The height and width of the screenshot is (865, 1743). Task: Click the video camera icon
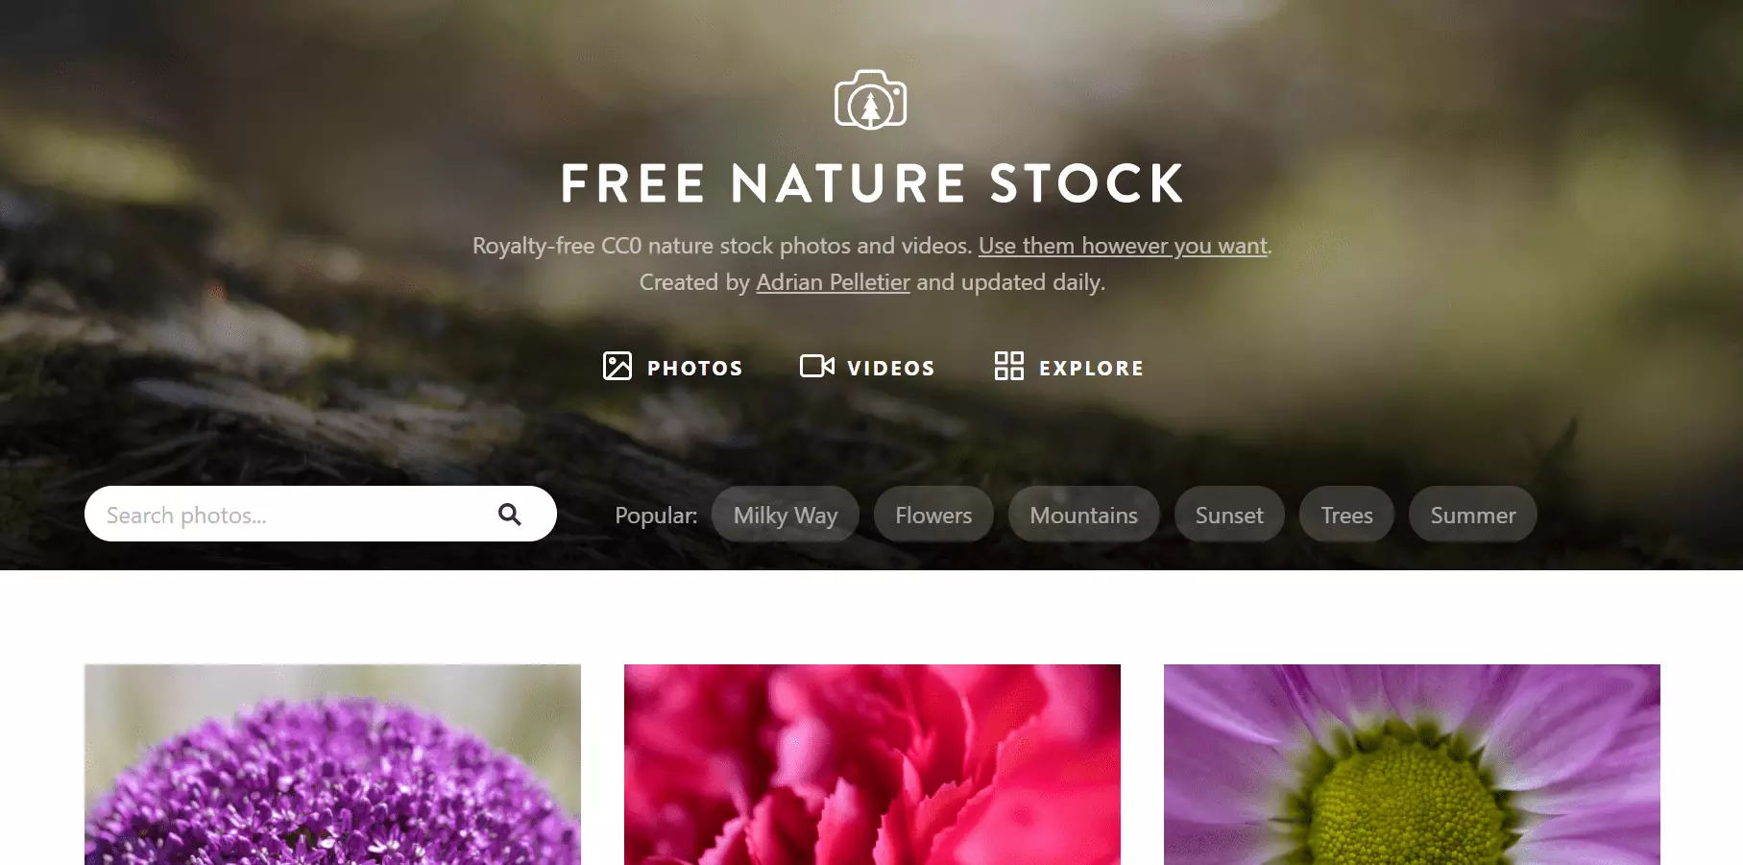(x=817, y=366)
